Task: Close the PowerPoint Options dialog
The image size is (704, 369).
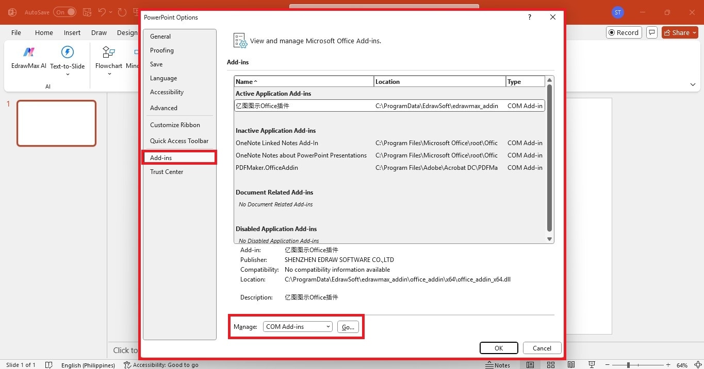Action: [x=553, y=17]
